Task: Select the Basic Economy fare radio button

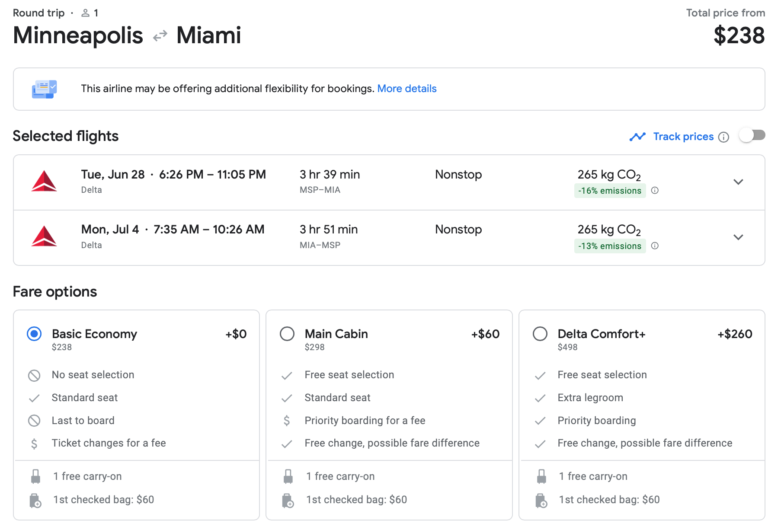Action: click(x=34, y=334)
